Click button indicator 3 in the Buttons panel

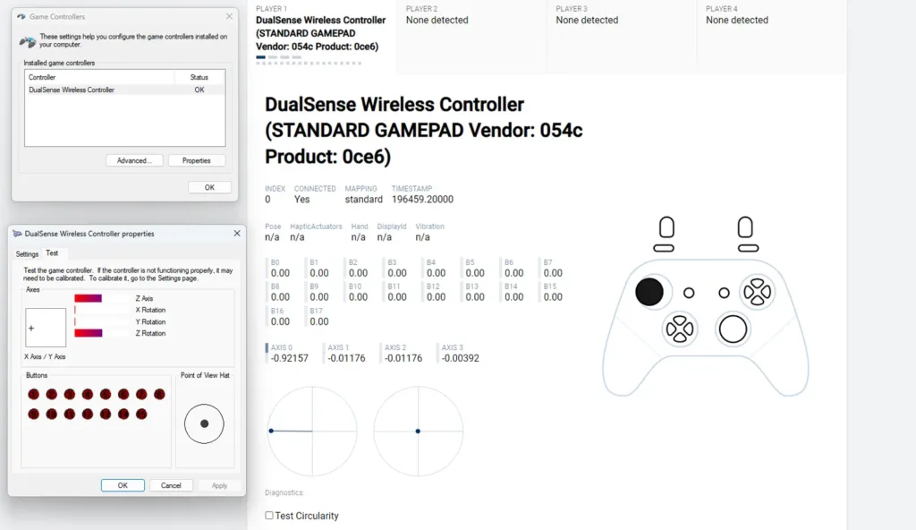tap(70, 394)
